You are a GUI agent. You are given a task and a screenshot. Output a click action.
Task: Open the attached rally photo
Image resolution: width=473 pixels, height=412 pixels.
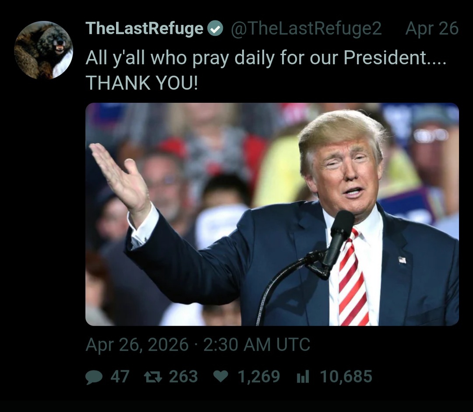272,214
